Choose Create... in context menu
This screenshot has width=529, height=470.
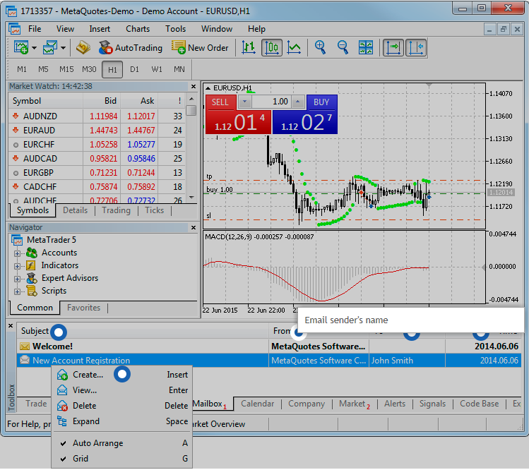(x=121, y=375)
